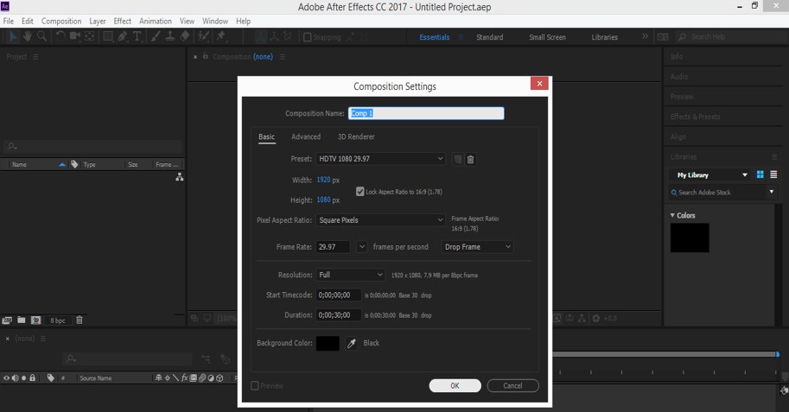Select the Type text tool
The width and height of the screenshot is (789, 412).
[x=137, y=36]
